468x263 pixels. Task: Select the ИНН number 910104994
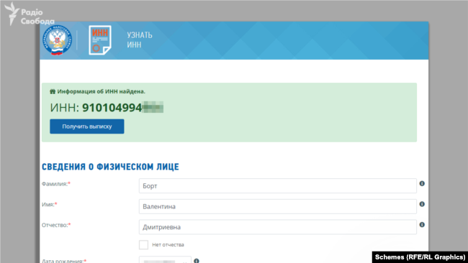click(112, 108)
